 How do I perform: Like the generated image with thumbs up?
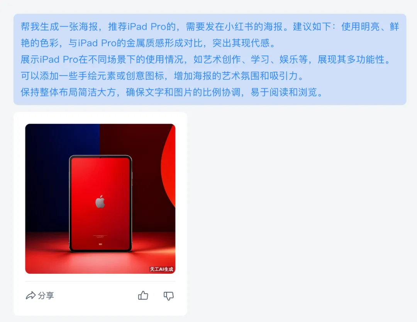[143, 295]
